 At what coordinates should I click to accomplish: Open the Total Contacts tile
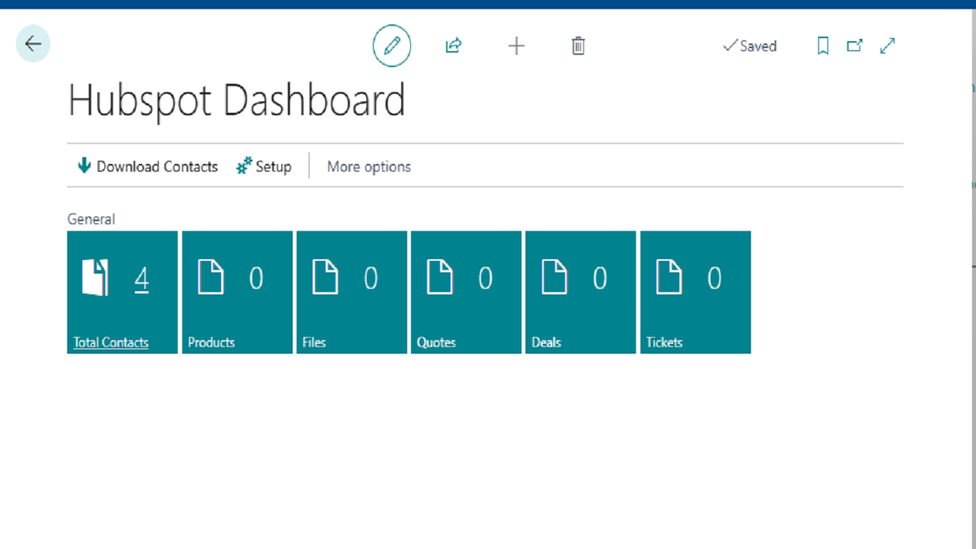tap(122, 292)
